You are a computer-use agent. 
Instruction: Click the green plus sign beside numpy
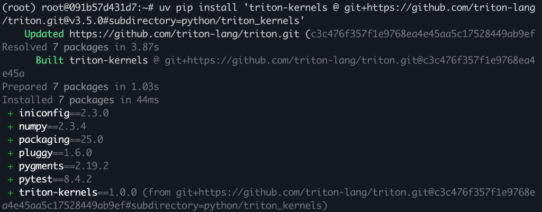[x=11, y=126]
